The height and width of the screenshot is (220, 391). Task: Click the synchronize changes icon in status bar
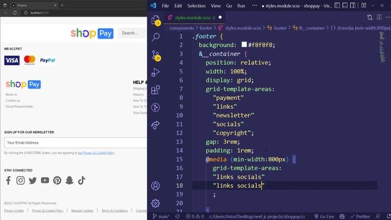coord(177,216)
